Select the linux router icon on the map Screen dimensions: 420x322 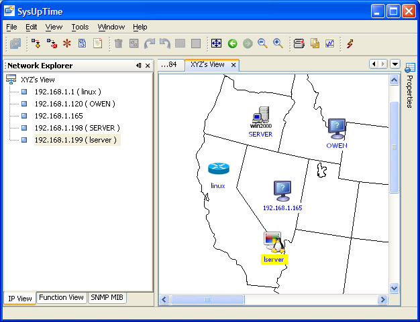click(218, 169)
